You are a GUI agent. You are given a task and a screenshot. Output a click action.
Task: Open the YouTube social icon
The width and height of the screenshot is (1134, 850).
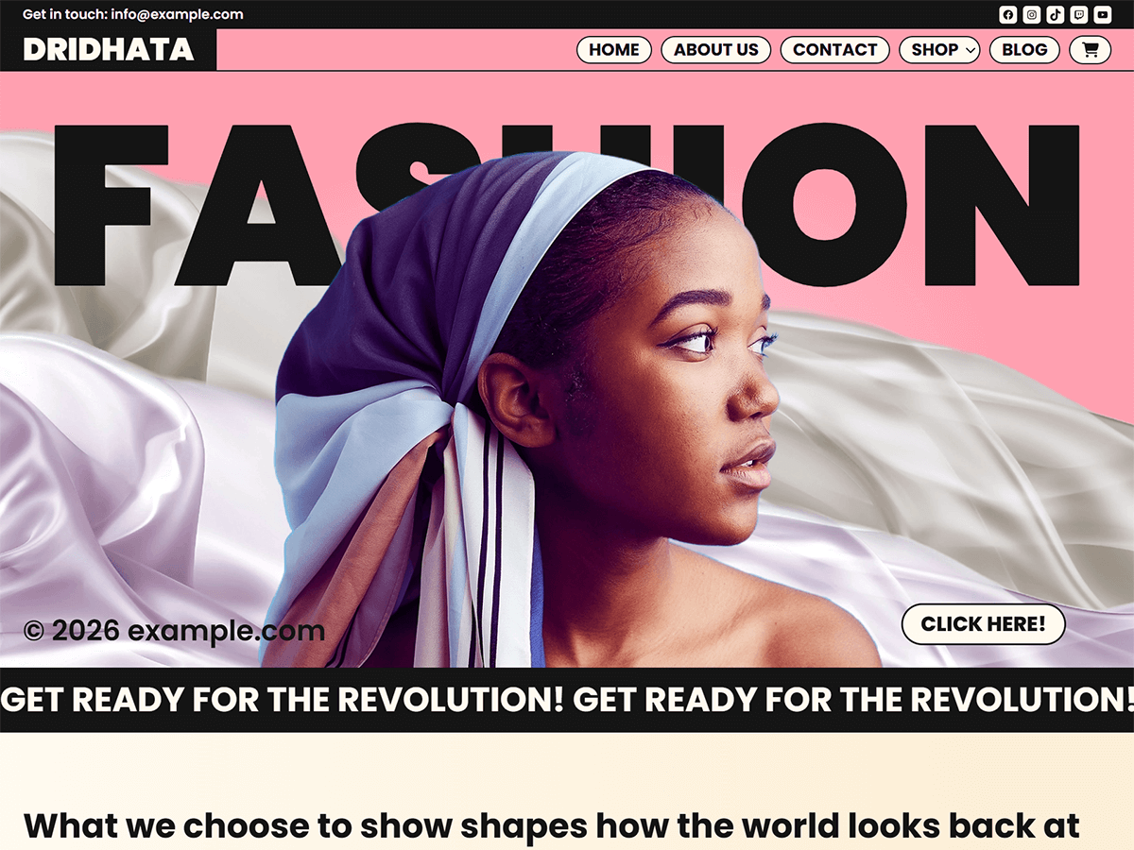[x=1103, y=14]
